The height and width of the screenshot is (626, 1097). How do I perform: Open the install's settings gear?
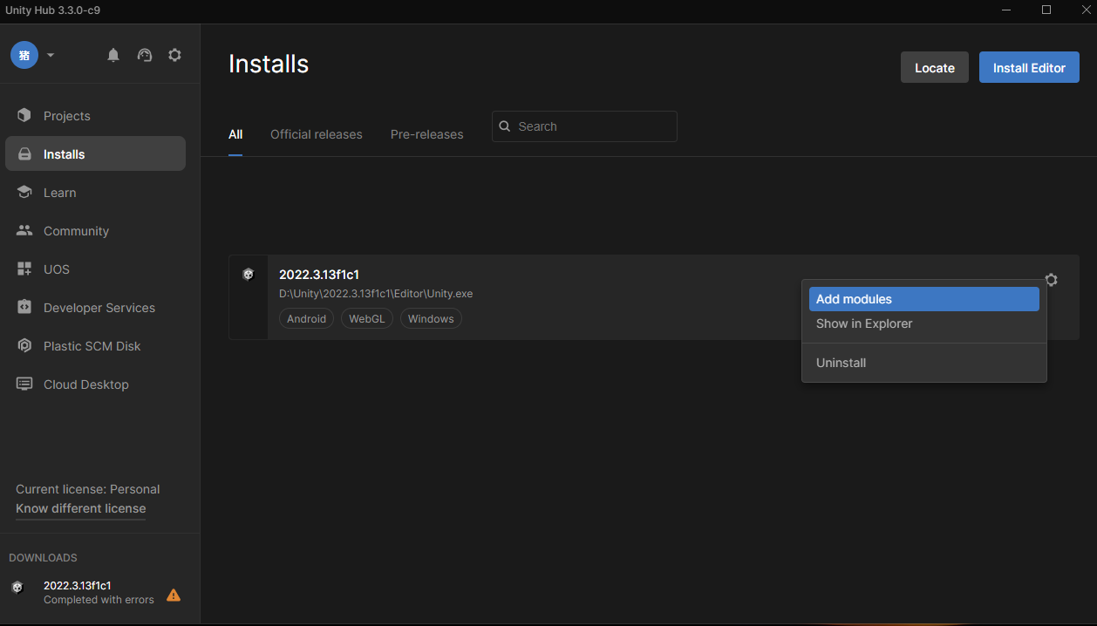pos(1051,280)
